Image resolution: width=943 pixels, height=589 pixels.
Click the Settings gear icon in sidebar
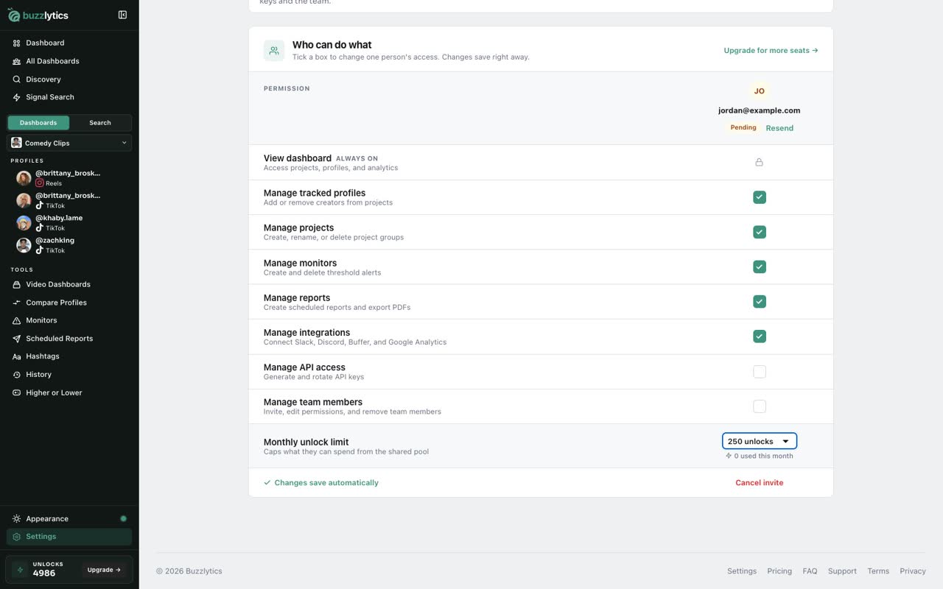[16, 537]
